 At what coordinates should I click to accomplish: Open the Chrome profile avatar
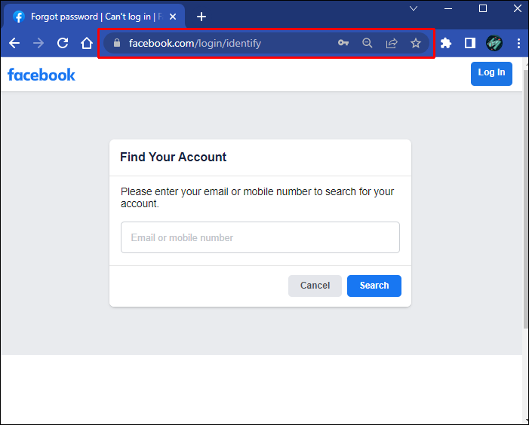click(x=494, y=43)
